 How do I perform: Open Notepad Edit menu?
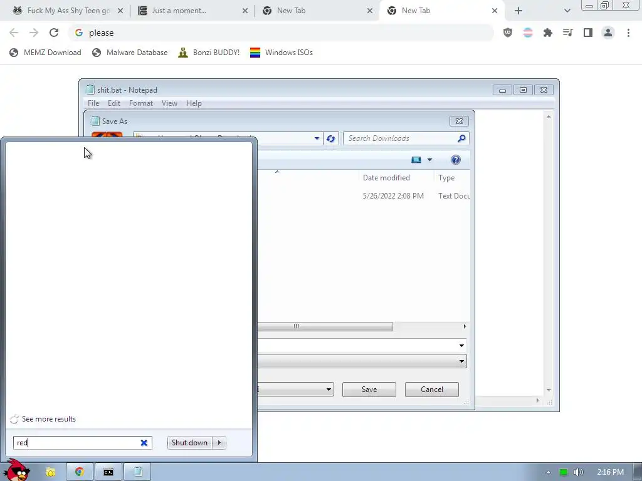pos(114,103)
